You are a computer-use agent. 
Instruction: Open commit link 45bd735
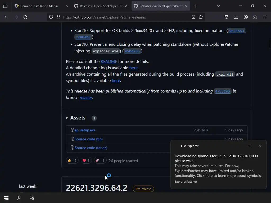click(x=132, y=51)
